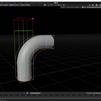Viewport: 101px width, 101px height.
Task: Switch to the Animation workspace tab
Action: click(20, 3)
